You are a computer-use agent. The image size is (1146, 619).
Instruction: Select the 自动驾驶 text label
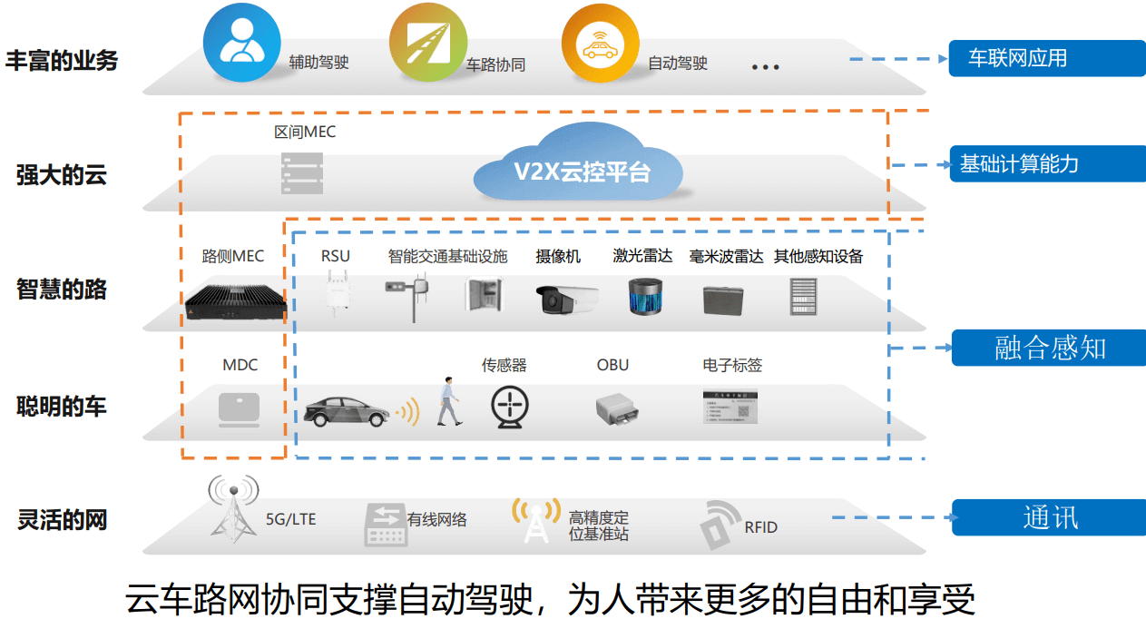pos(678,64)
